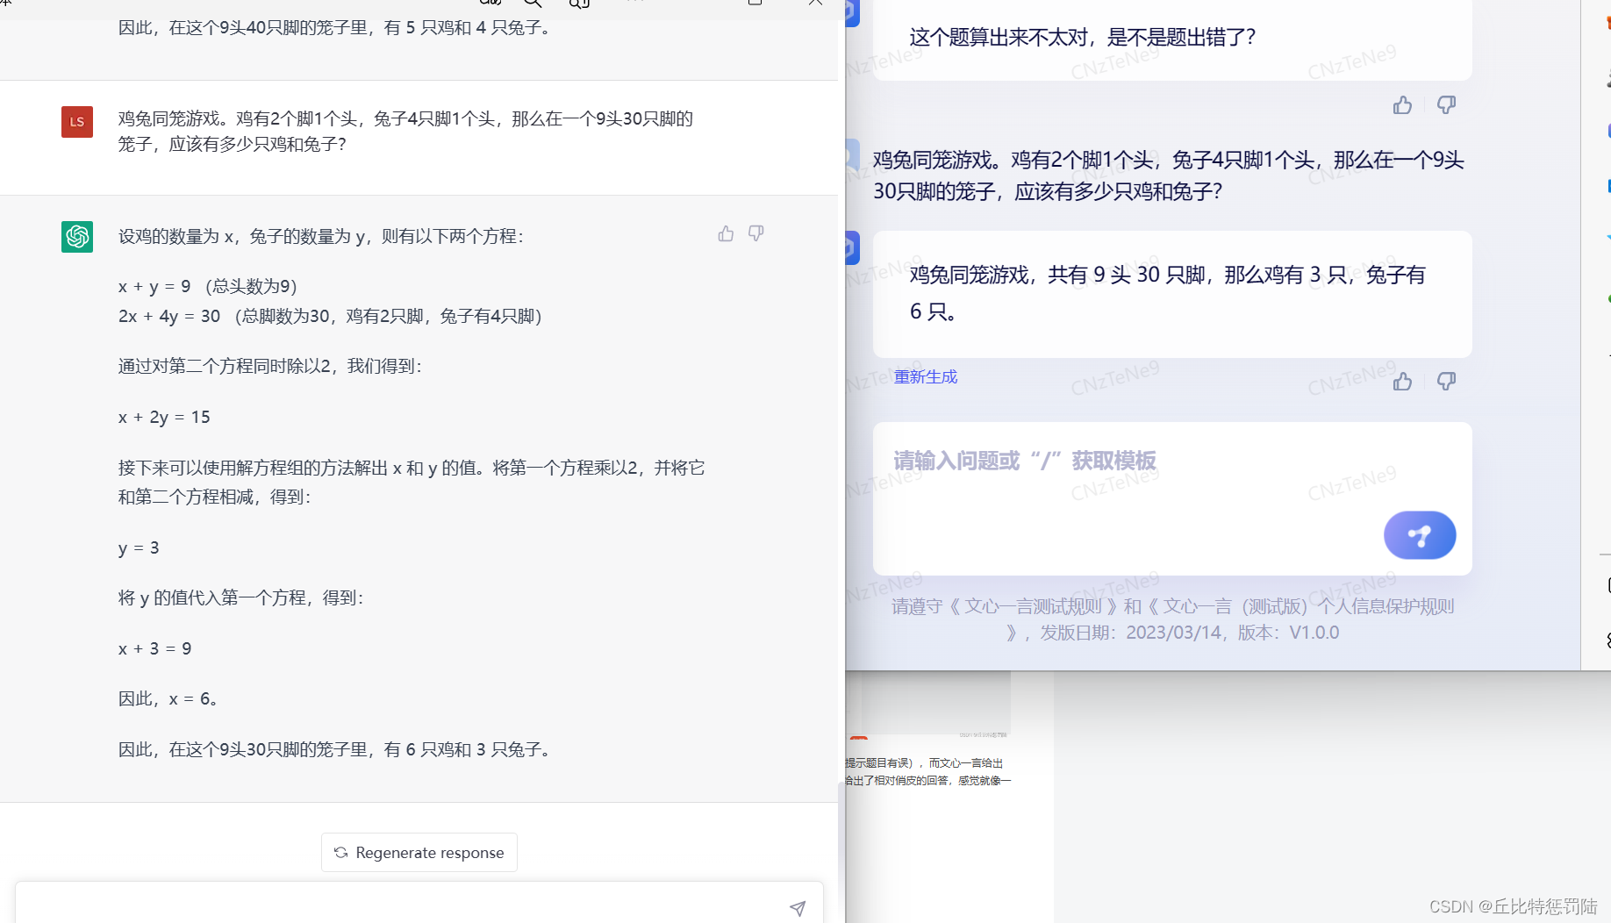Click the line 'x + 3 = 9'

tap(154, 648)
